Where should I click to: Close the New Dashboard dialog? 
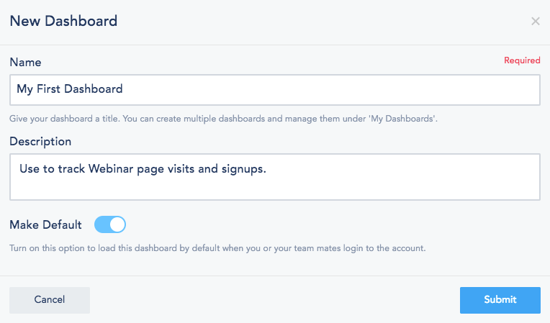(x=535, y=22)
